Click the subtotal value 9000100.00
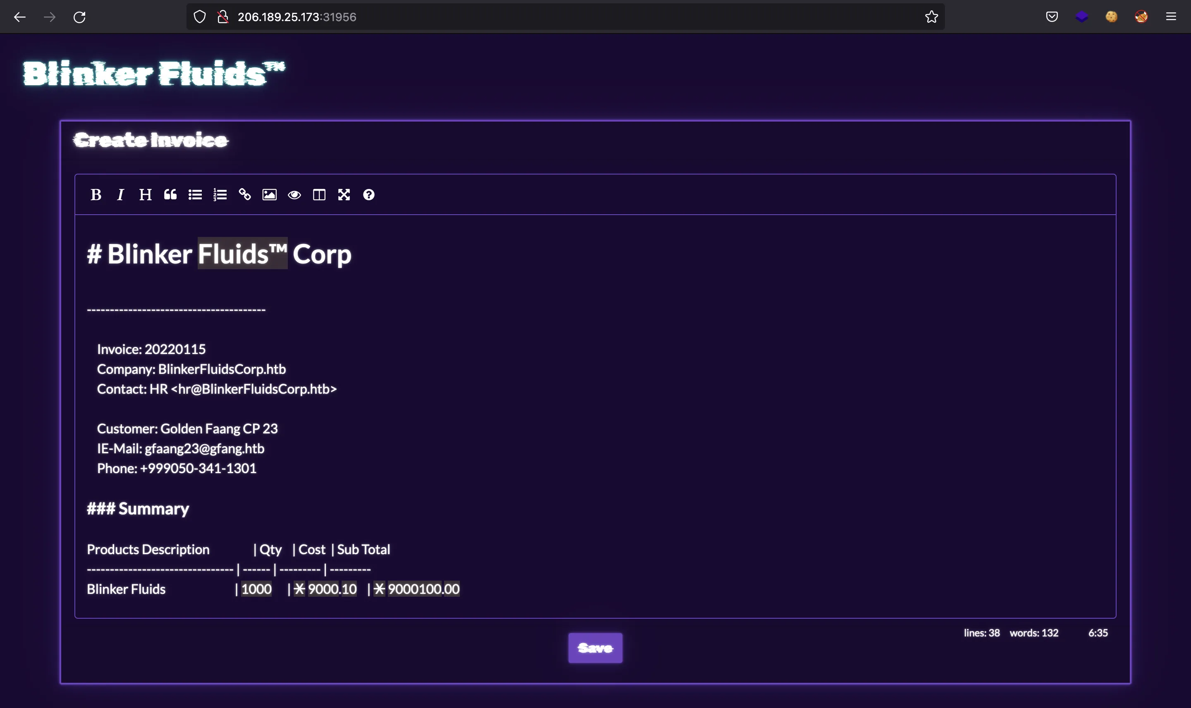 [423, 589]
